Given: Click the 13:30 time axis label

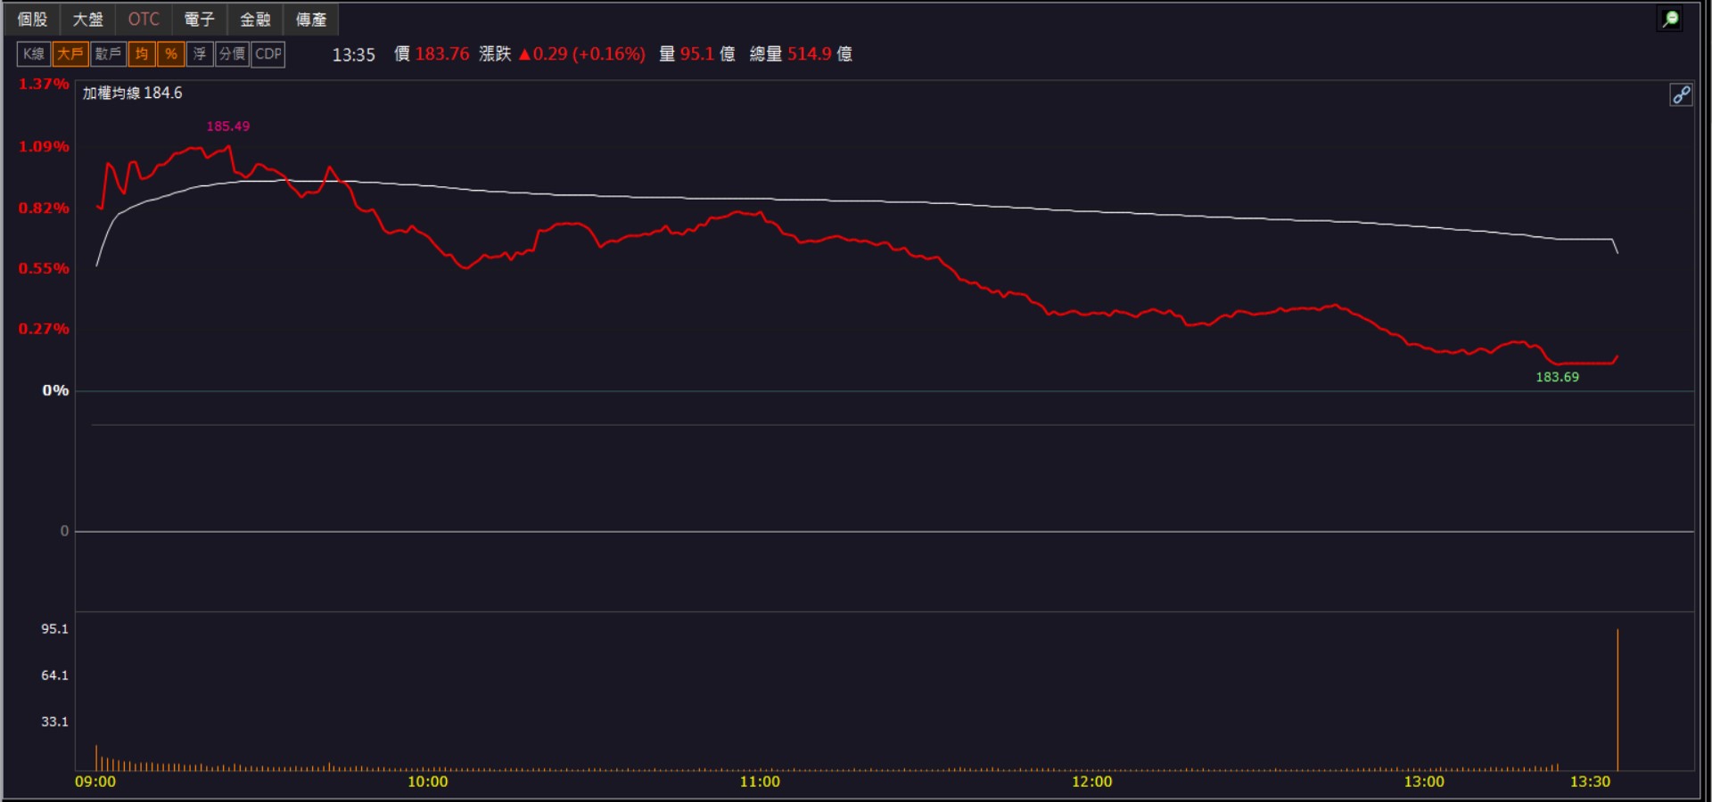Looking at the screenshot, I should tap(1591, 782).
